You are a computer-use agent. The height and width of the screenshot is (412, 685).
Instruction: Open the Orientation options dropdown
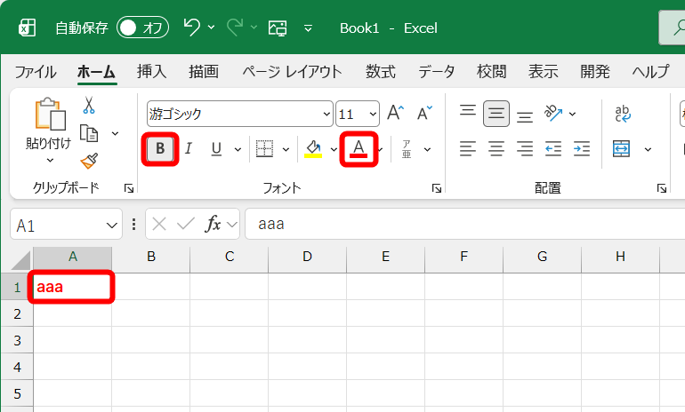pyautogui.click(x=572, y=115)
